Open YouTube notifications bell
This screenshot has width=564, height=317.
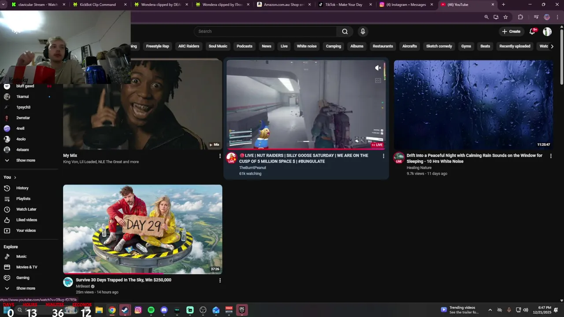tap(533, 31)
